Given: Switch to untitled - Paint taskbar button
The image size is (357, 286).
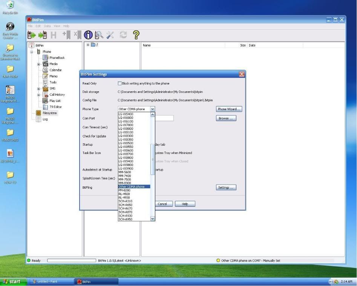Looking at the screenshot, I should pyautogui.click(x=51, y=282).
